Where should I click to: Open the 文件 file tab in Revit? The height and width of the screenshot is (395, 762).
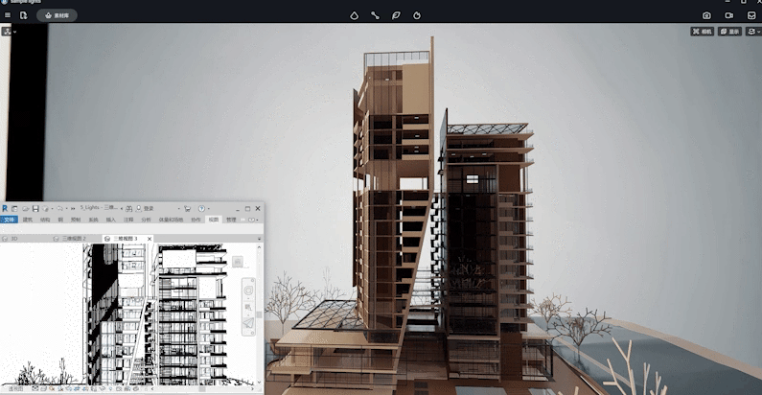click(x=9, y=220)
